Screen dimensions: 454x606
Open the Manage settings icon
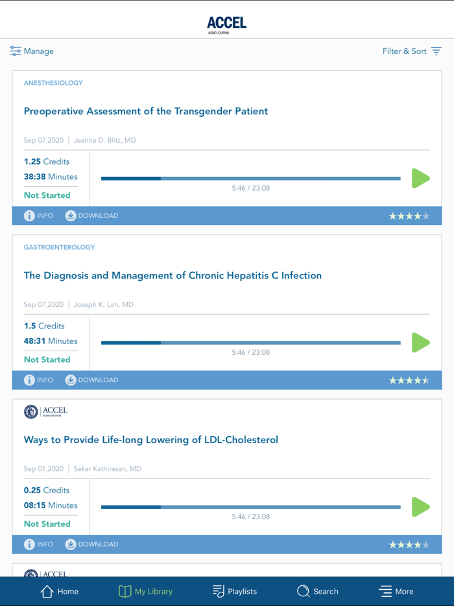(16, 51)
